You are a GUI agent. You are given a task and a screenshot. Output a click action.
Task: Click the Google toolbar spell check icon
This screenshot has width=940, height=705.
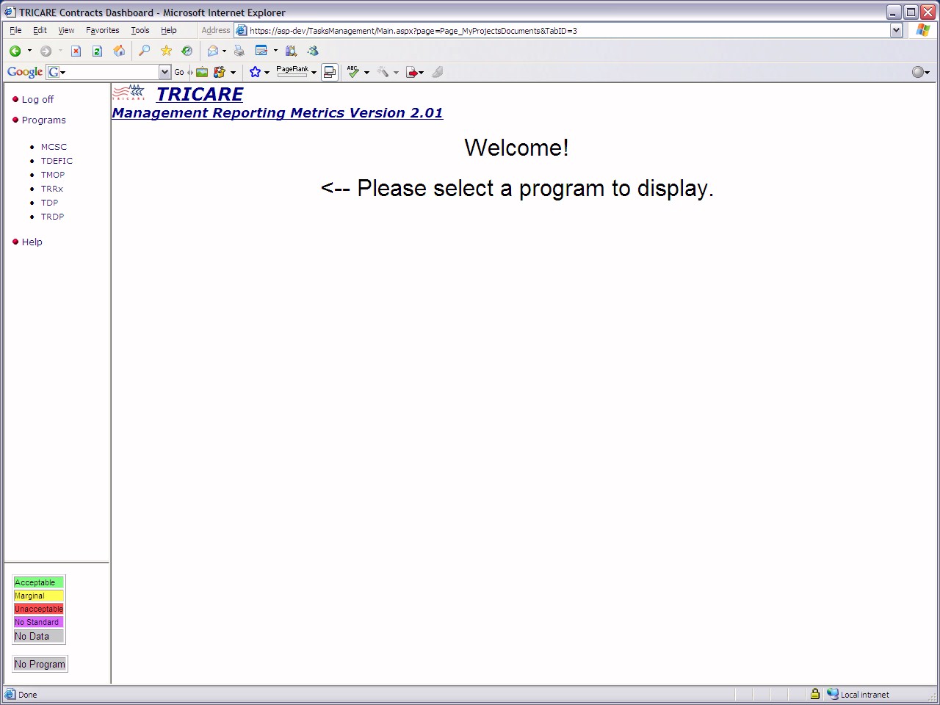[353, 72]
